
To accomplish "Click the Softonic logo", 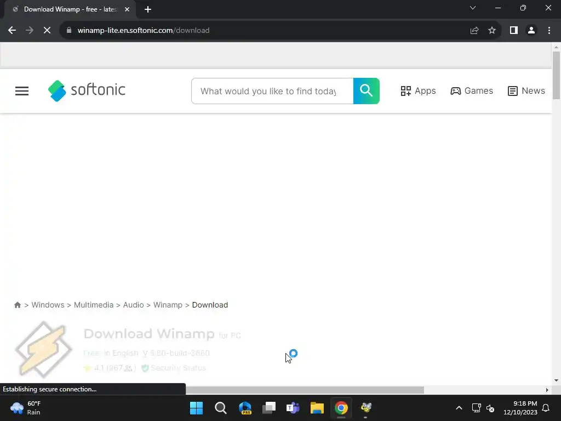I will (x=87, y=90).
